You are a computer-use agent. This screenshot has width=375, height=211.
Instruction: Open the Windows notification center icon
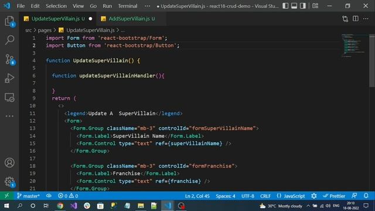(366, 206)
